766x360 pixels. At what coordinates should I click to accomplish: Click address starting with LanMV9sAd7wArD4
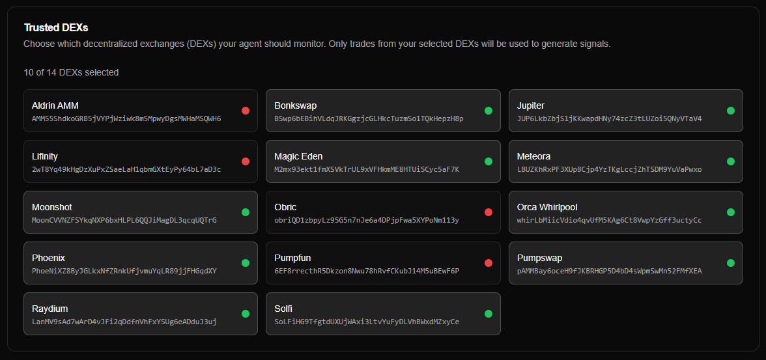coord(124,322)
